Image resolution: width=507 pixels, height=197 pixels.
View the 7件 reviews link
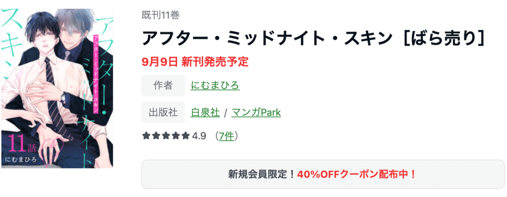pos(226,136)
